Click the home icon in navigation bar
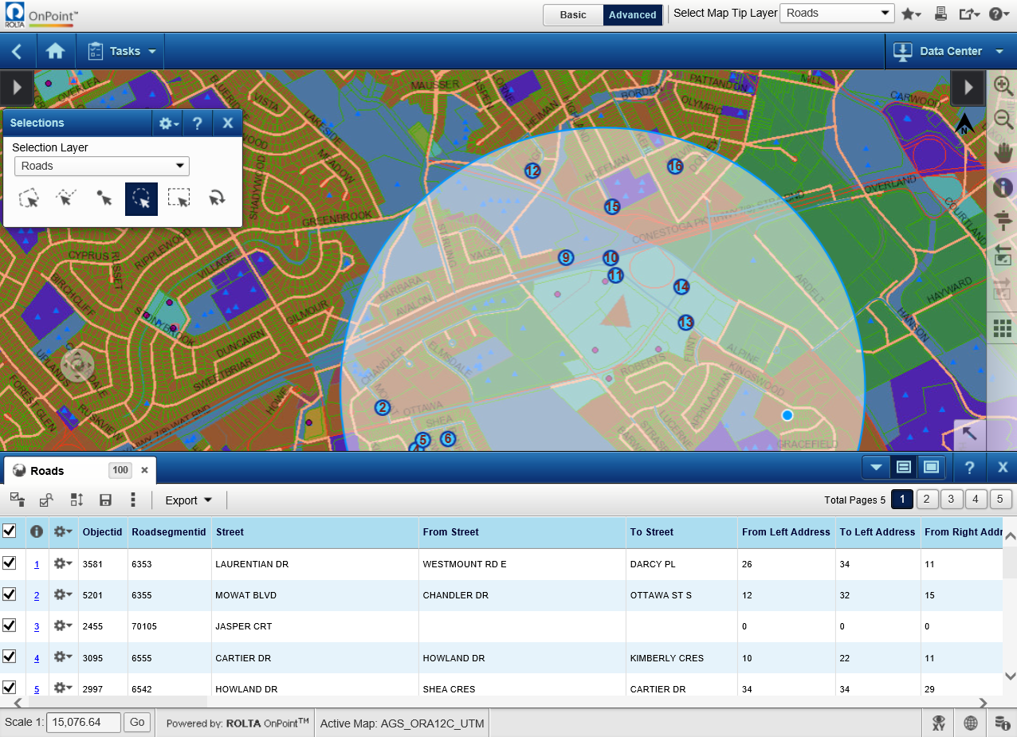 click(x=55, y=51)
